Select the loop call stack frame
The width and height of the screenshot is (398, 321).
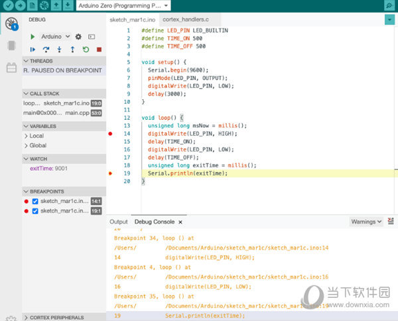(x=63, y=103)
